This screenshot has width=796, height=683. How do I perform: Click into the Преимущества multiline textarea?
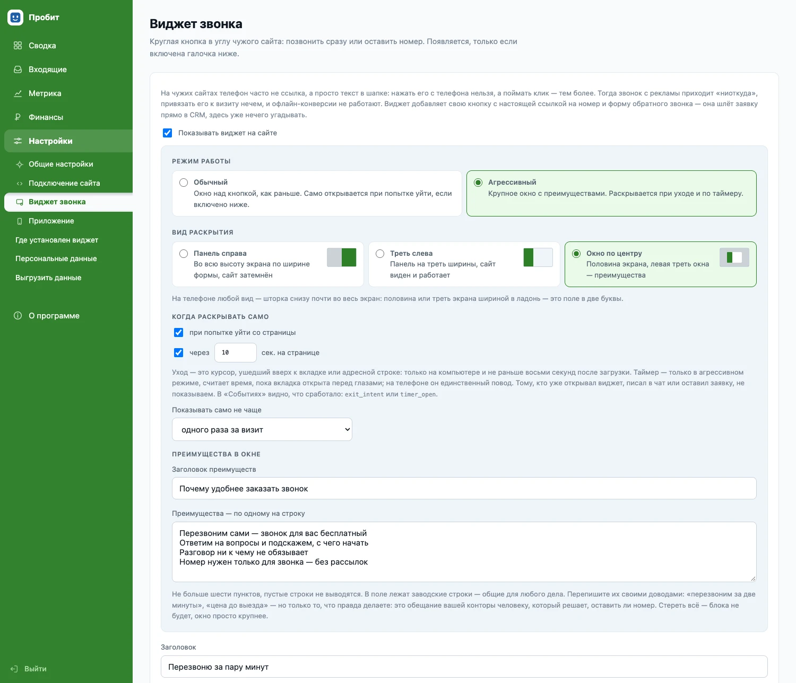coord(464,552)
